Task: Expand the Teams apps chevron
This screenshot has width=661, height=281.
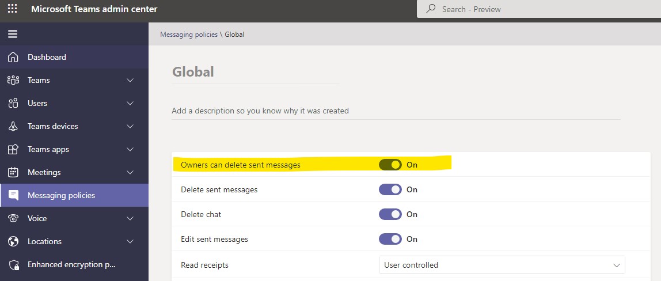Action: click(x=130, y=149)
